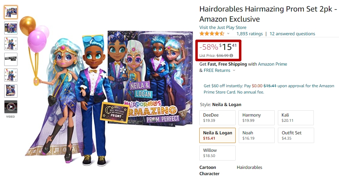The height and width of the screenshot is (179, 340).
Task: Open the star rating dropdown chevron
Action: (x=228, y=33)
